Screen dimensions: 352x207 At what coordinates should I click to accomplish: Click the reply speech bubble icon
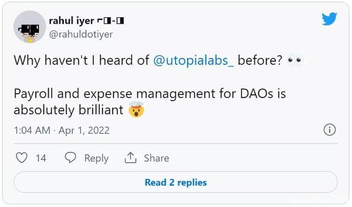[x=70, y=158]
